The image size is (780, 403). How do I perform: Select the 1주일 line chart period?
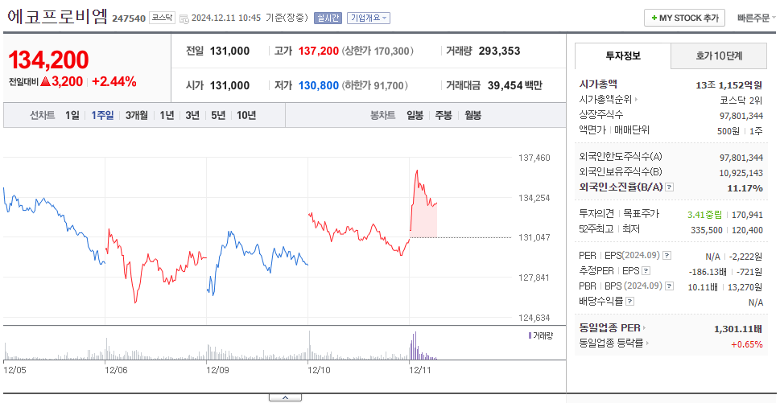tap(102, 115)
